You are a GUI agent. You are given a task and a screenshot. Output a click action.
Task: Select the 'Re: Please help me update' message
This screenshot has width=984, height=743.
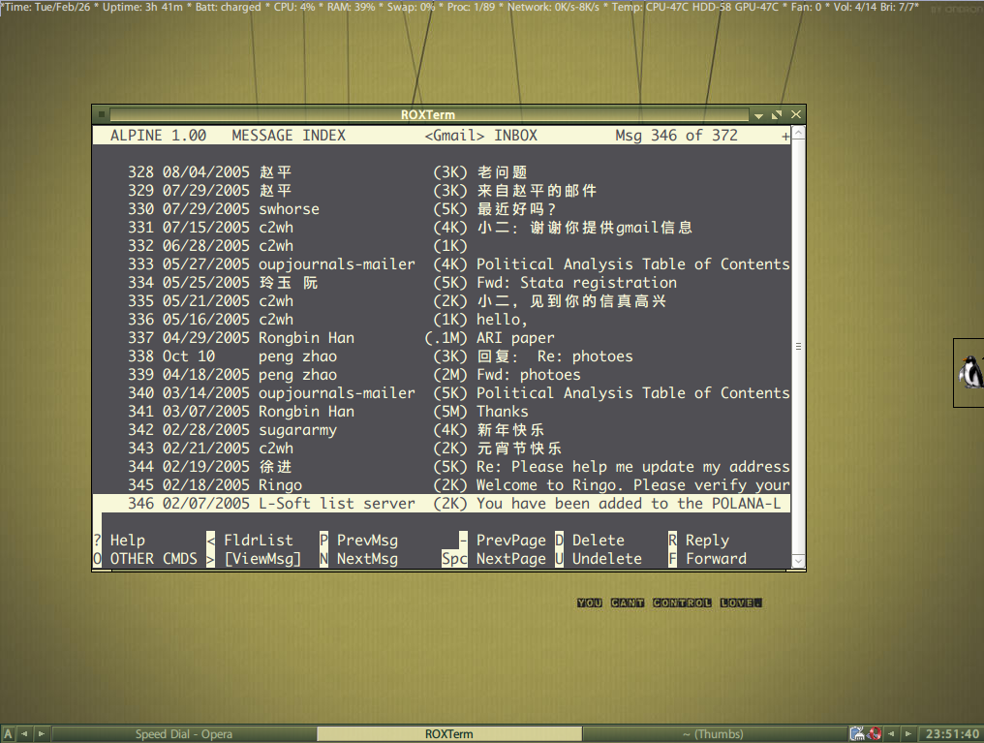tap(442, 466)
